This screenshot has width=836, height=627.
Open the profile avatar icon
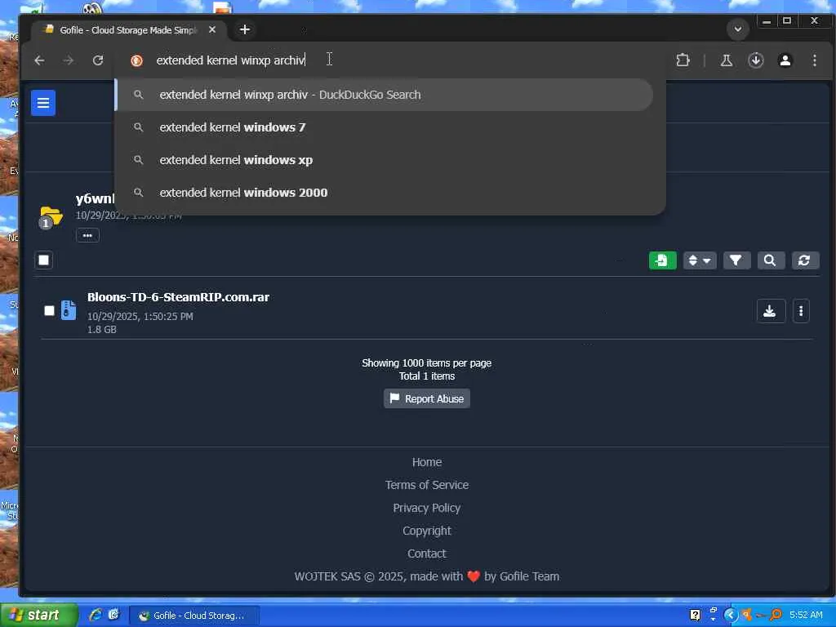coord(785,60)
